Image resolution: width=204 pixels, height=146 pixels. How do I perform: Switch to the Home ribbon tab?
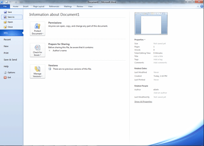(x=16, y=6)
